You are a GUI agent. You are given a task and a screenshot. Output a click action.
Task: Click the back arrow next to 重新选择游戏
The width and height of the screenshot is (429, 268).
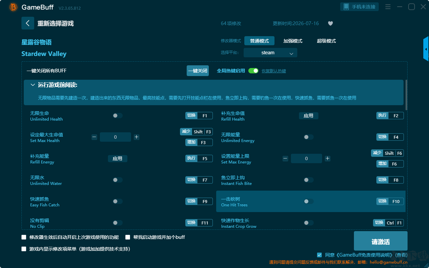pos(28,23)
